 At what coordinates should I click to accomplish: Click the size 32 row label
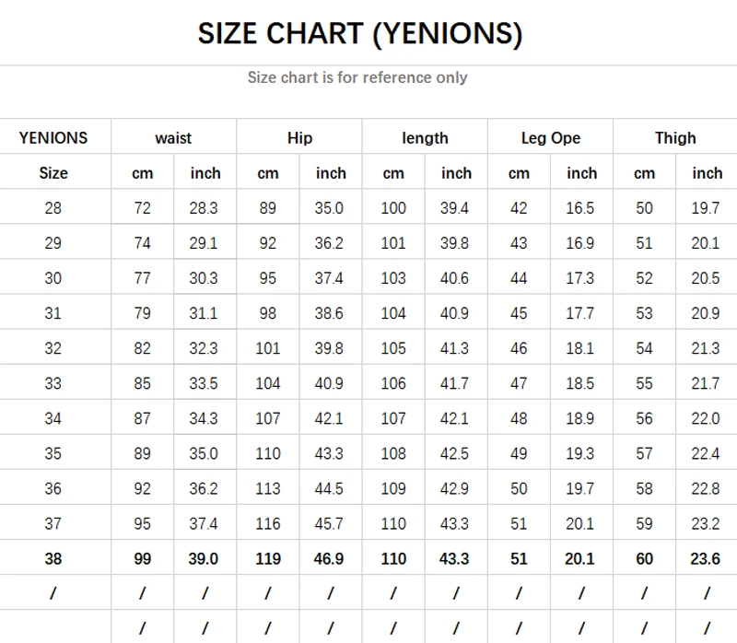pyautogui.click(x=53, y=348)
